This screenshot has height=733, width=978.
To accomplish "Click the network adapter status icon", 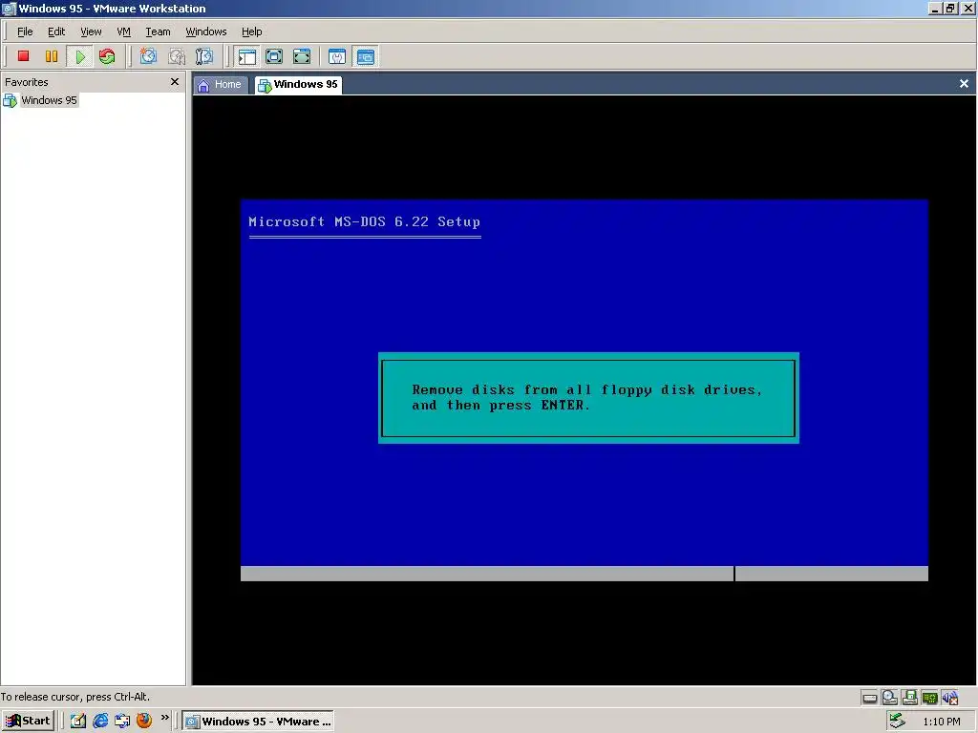I will pyautogui.click(x=929, y=698).
